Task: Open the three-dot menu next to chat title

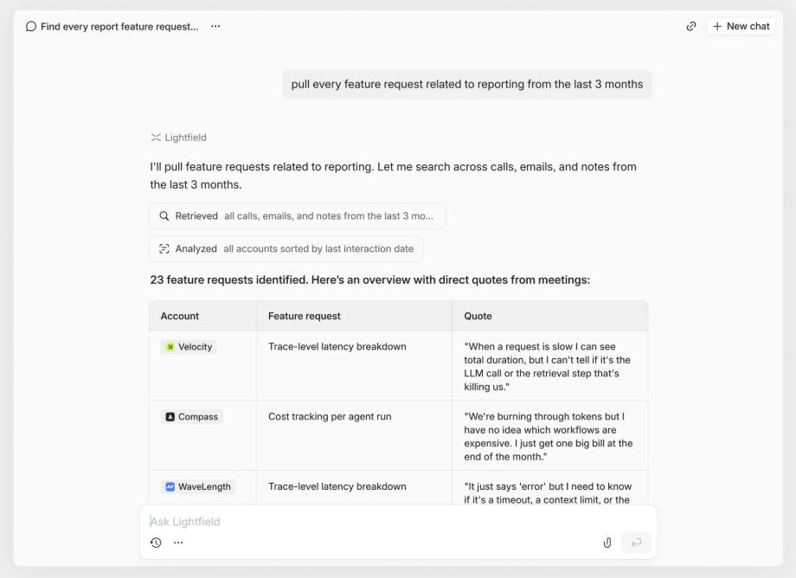Action: tap(215, 27)
